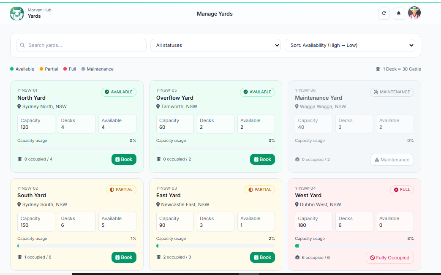
Task: Open the user profile avatar
Action: click(x=414, y=13)
